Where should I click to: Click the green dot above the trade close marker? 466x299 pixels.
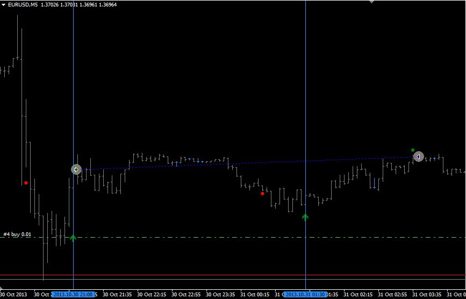coord(412,150)
